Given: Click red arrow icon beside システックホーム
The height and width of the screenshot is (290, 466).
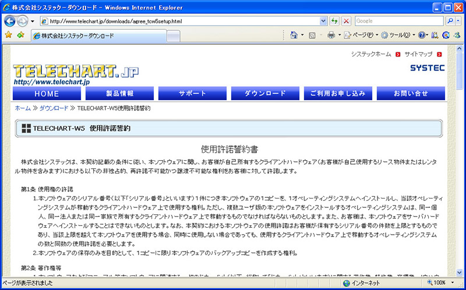Looking at the screenshot, I should pyautogui.click(x=398, y=54).
